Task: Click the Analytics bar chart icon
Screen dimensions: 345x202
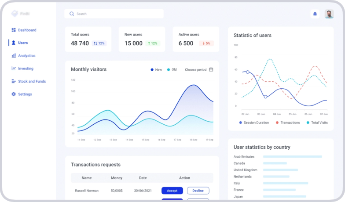Action: pos(14,56)
